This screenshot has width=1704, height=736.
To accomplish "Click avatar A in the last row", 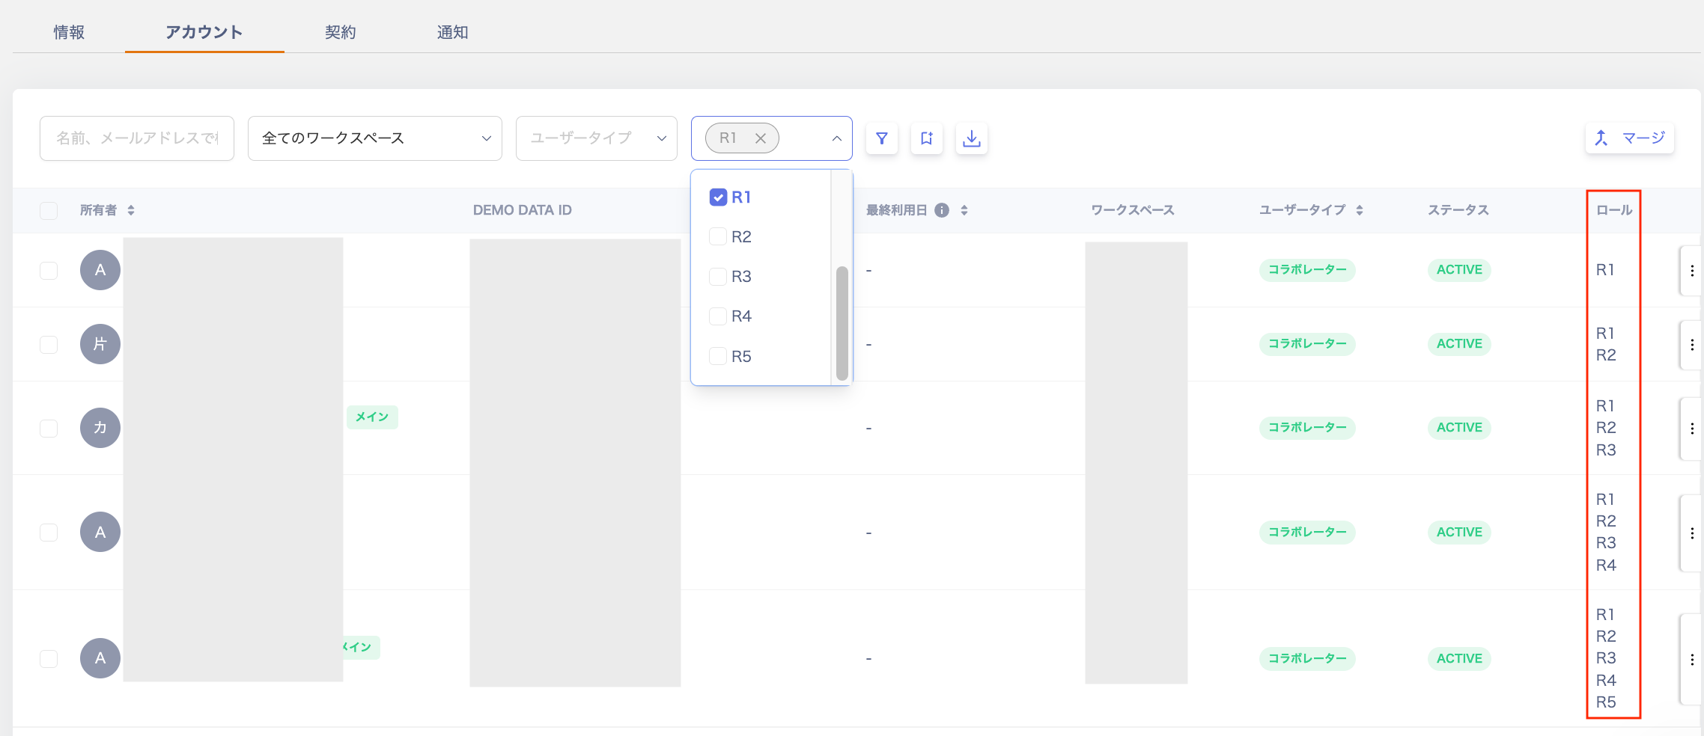I will (100, 658).
